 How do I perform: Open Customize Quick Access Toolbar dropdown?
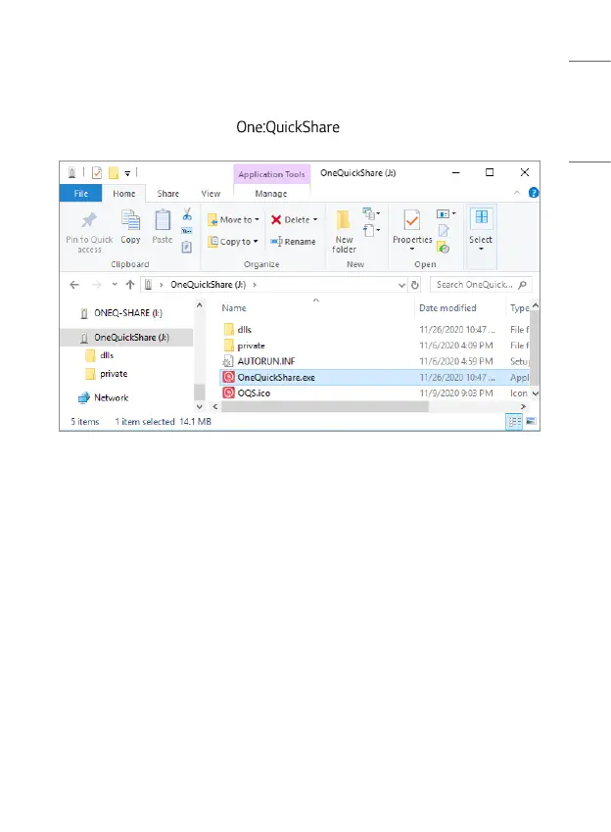[x=127, y=173]
